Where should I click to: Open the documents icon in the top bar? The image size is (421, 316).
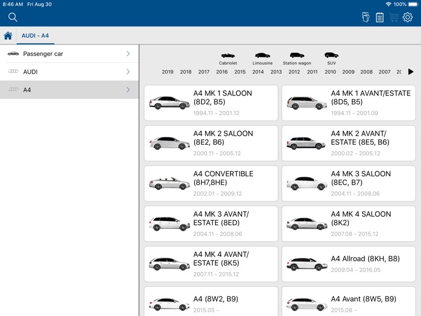point(365,17)
